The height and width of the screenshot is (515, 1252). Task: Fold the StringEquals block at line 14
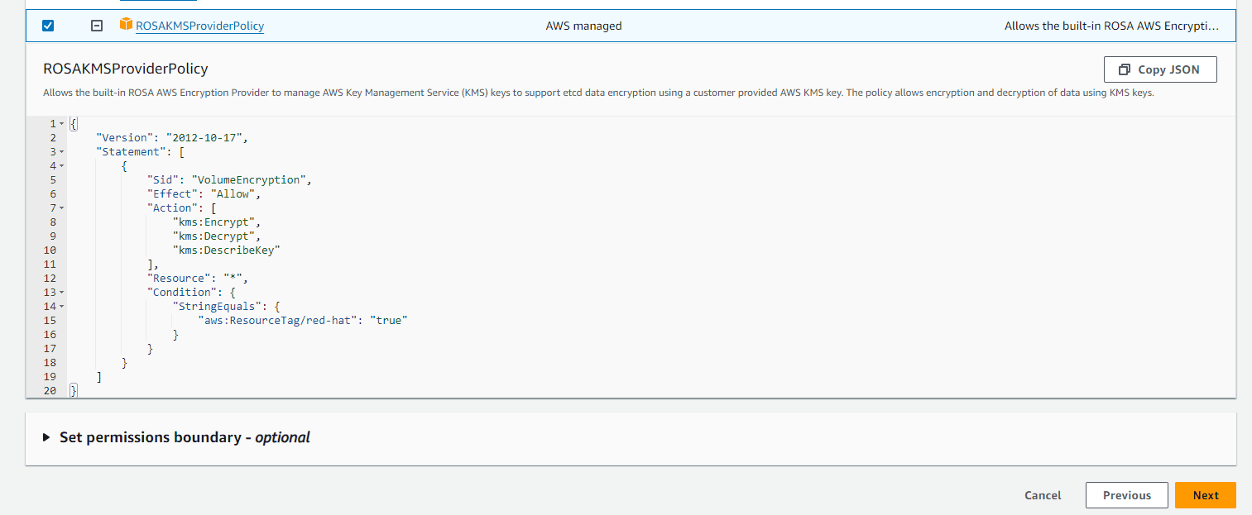[61, 307]
